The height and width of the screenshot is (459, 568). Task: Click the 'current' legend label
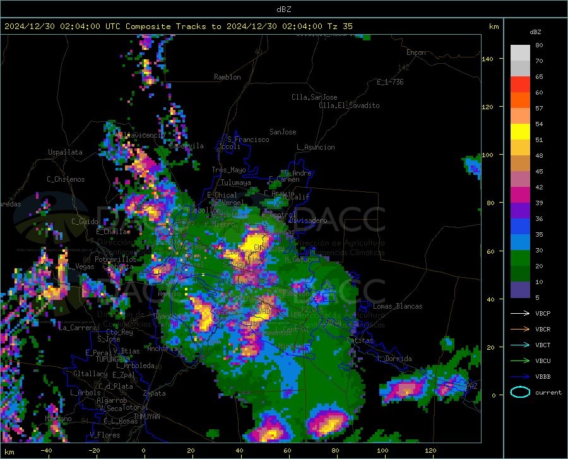tap(548, 392)
